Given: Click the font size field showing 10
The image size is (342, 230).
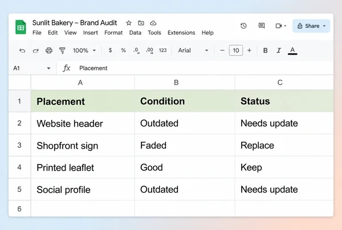Looking at the screenshot, I should (x=236, y=51).
